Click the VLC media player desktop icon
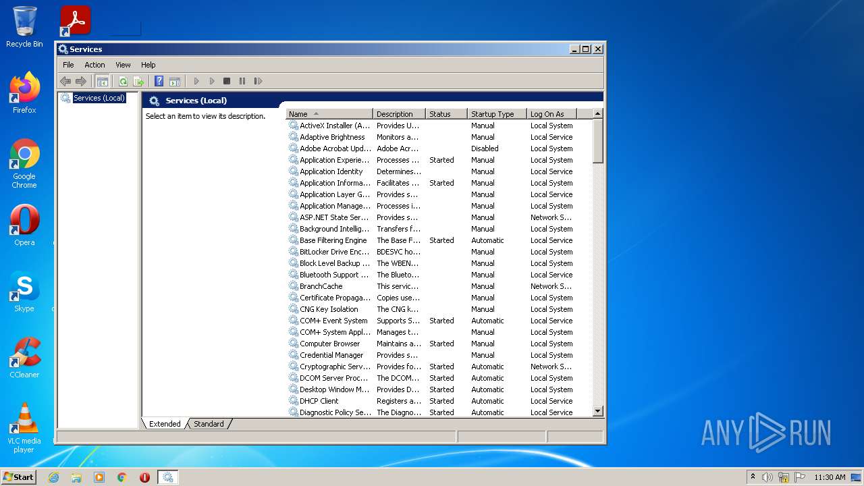Image resolution: width=864 pixels, height=486 pixels. click(24, 428)
